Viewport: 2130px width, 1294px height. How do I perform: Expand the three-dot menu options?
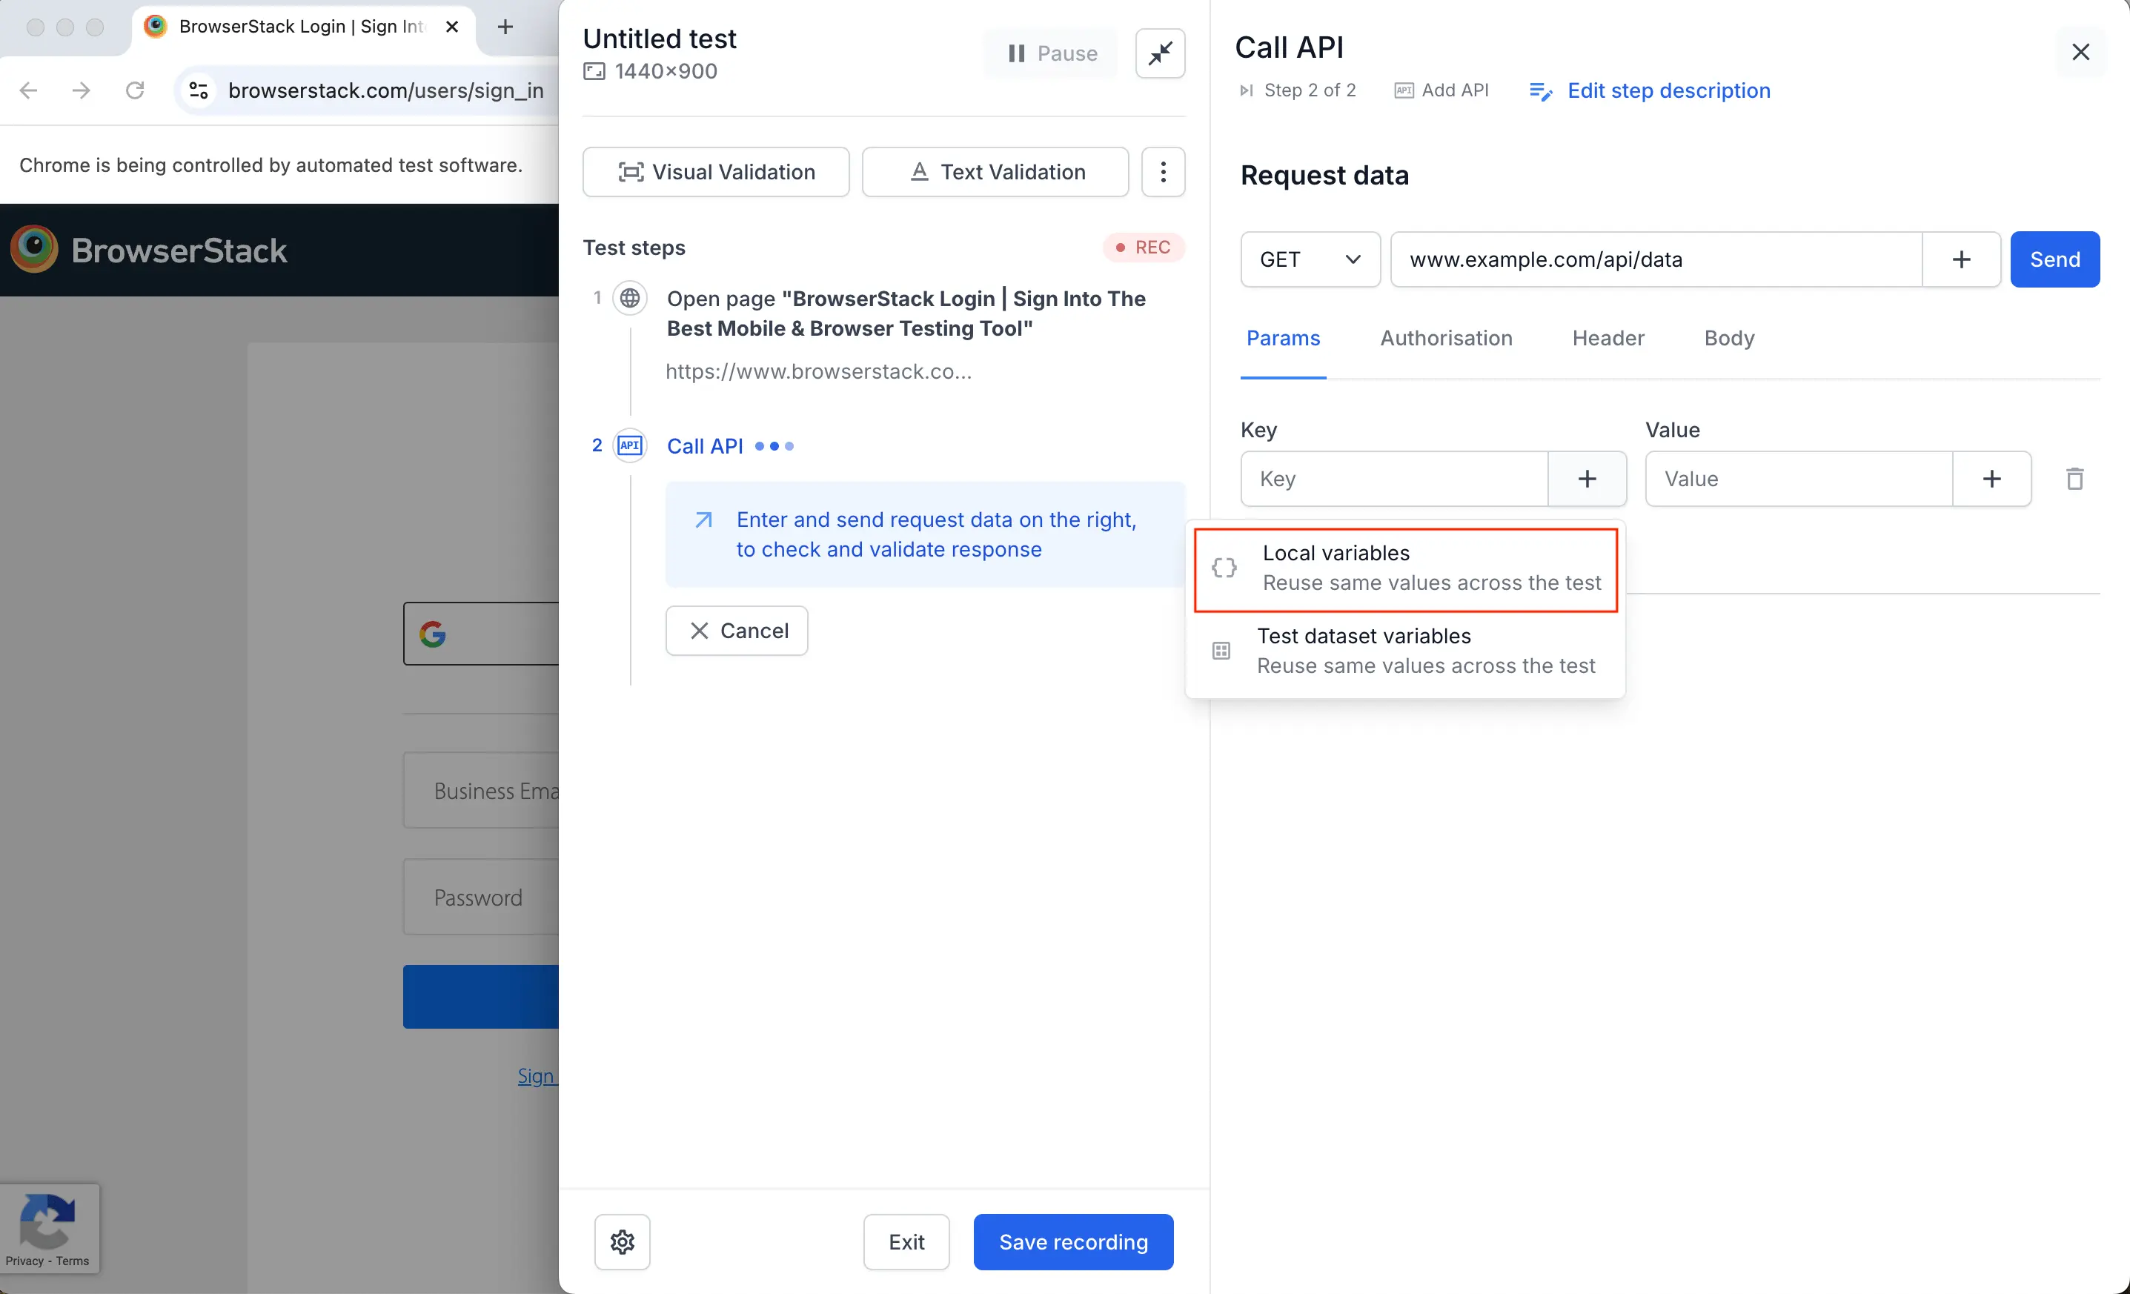pos(1162,172)
